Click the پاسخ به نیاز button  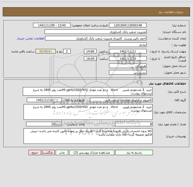134,153
